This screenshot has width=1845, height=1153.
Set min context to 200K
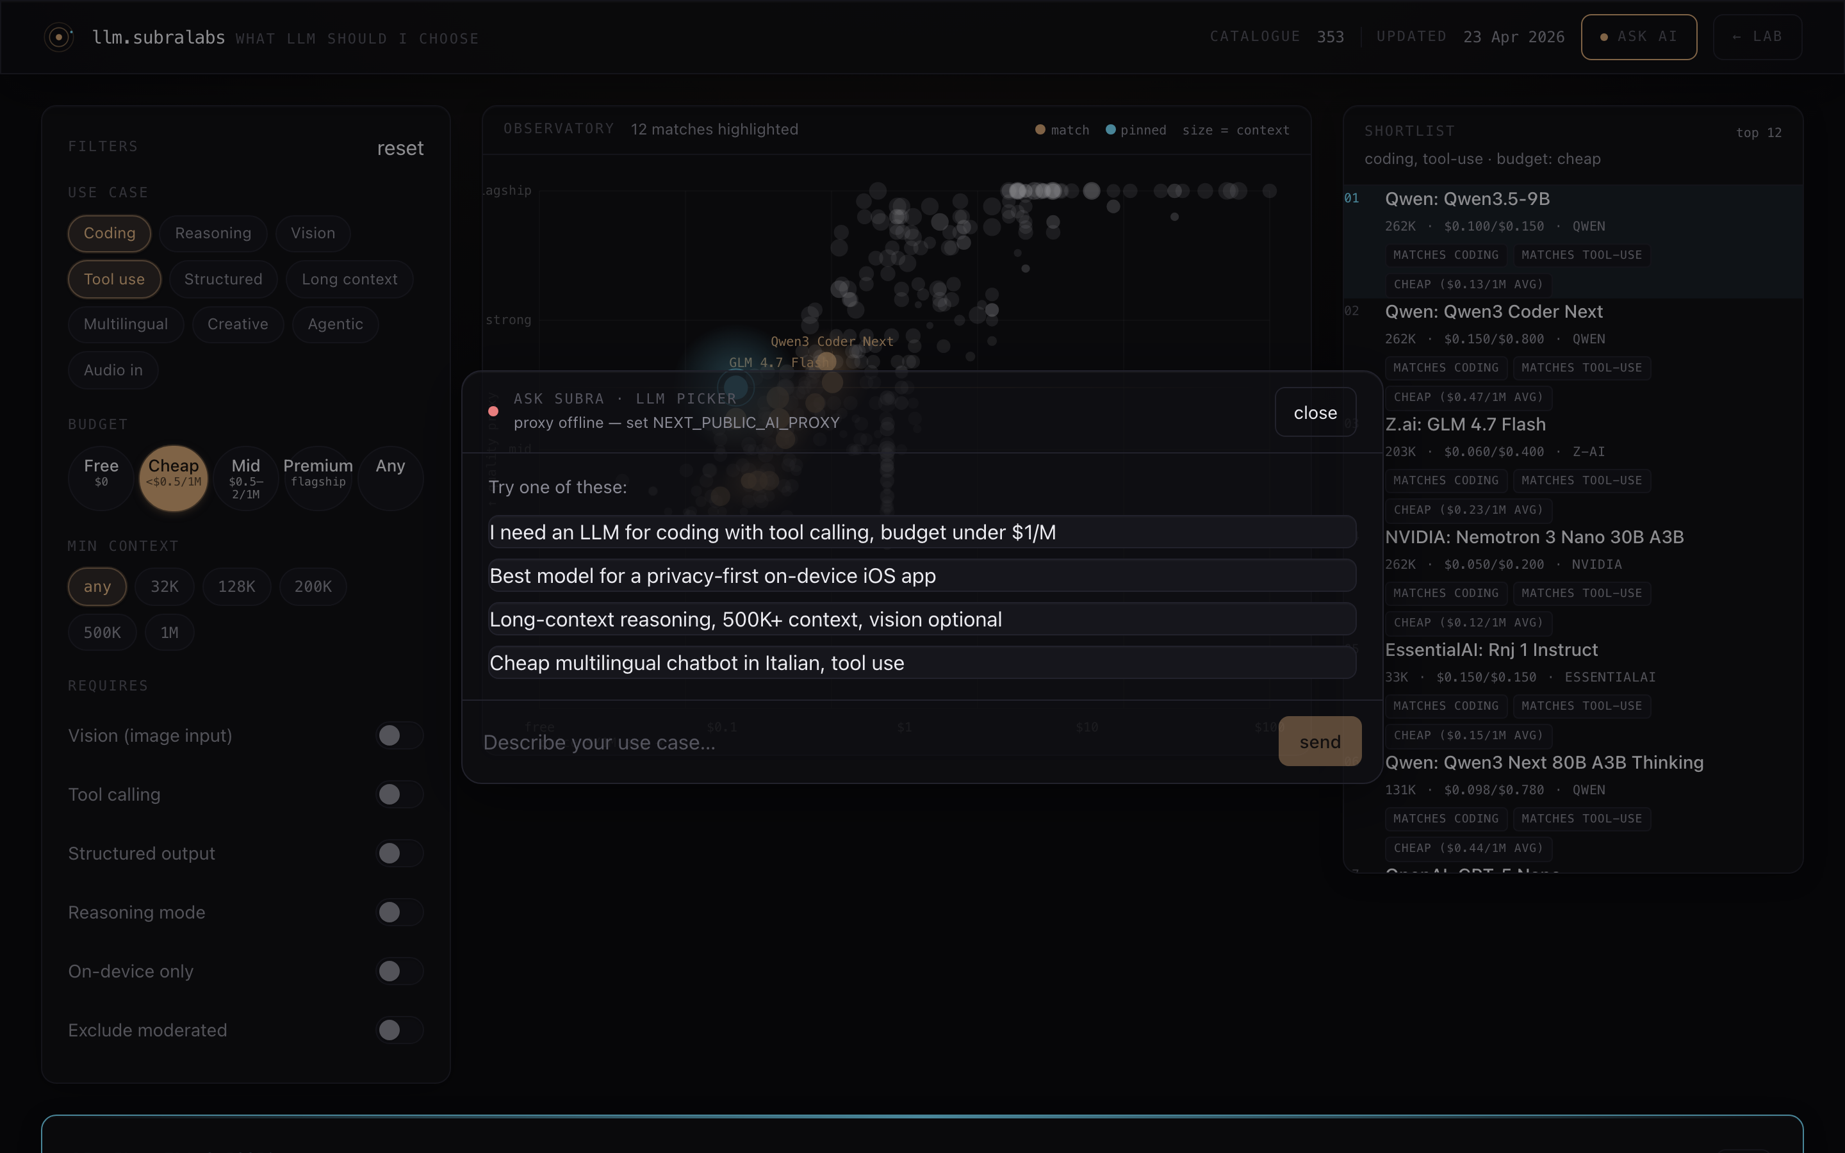[x=313, y=586]
